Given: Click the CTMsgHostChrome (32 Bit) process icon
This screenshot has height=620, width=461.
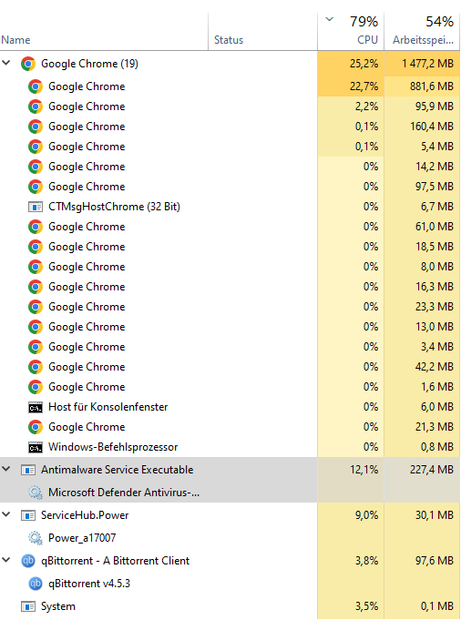Looking at the screenshot, I should click(x=36, y=207).
